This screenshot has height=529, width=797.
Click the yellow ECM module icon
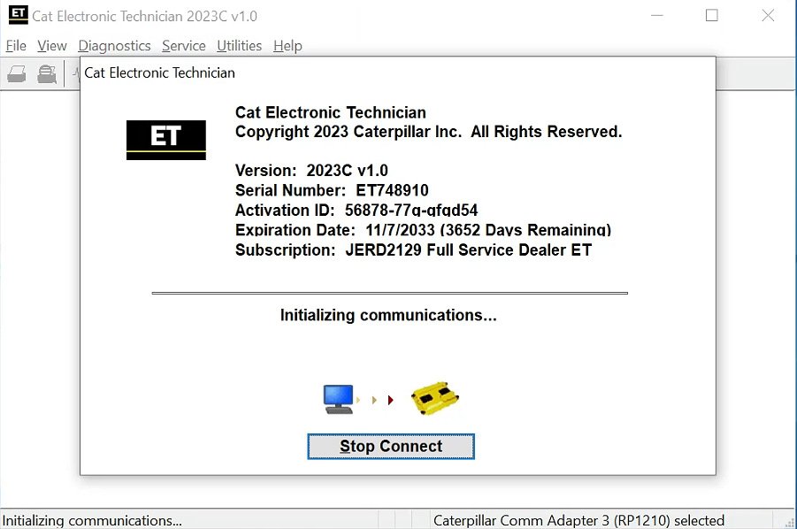tap(435, 398)
